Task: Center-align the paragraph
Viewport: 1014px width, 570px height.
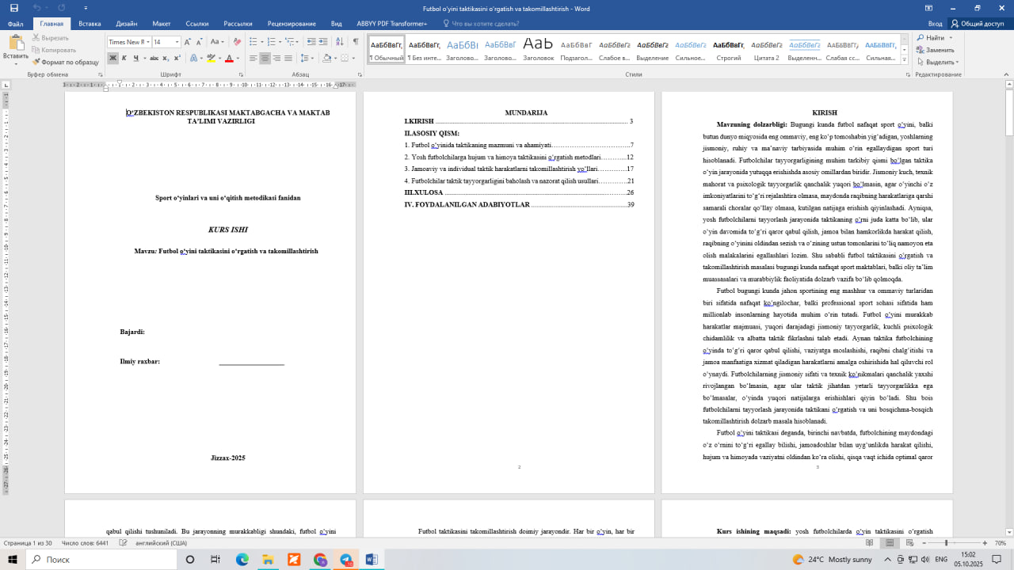Action: (x=265, y=58)
